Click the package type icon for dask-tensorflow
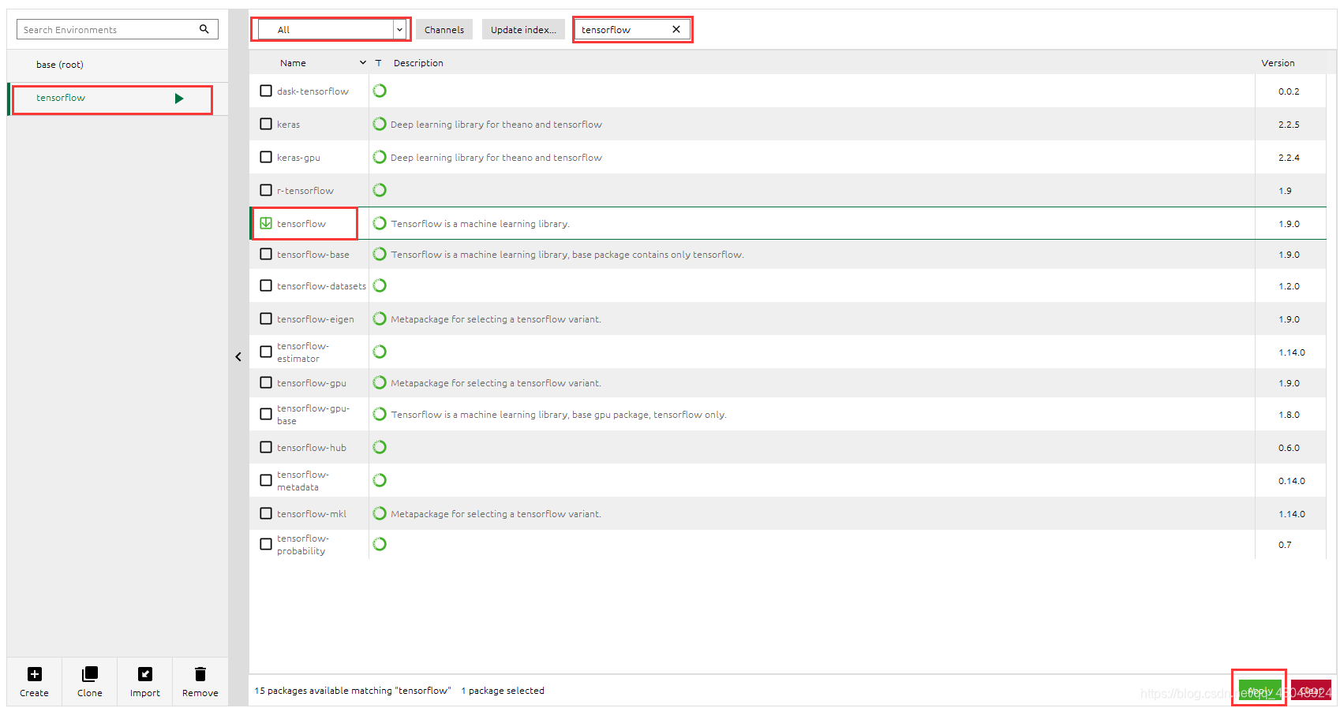This screenshot has height=708, width=1340. point(380,91)
